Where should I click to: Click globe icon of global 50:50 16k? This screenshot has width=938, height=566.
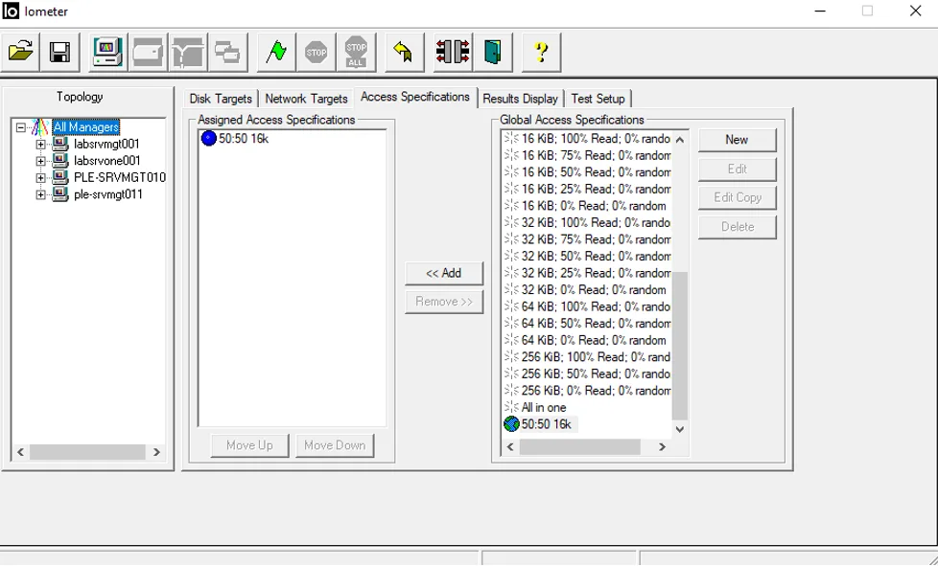point(511,424)
